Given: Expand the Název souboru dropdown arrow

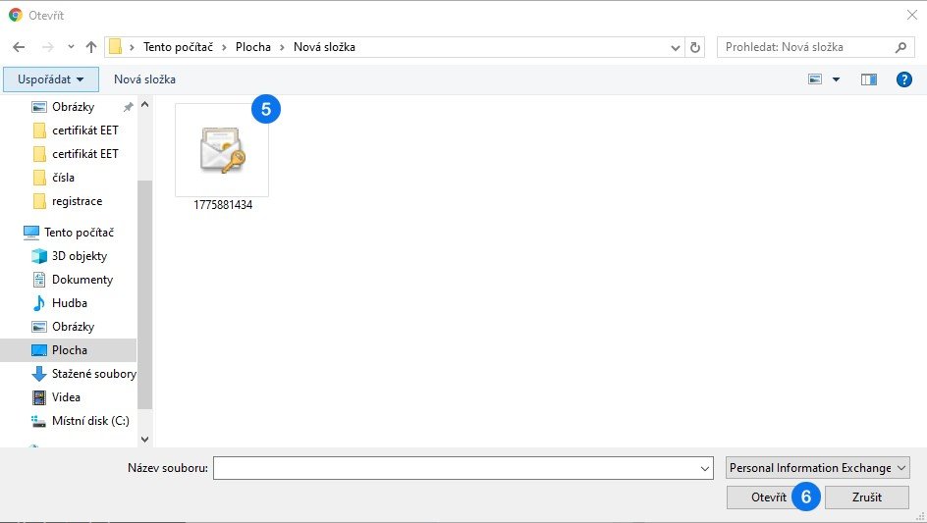Looking at the screenshot, I should pyautogui.click(x=705, y=469).
